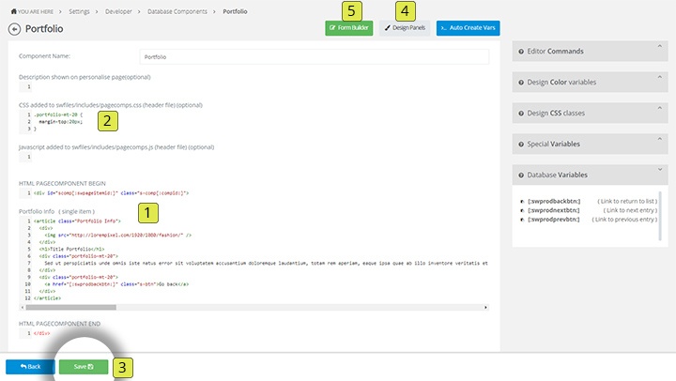Click the Design Panels brush icon

point(387,28)
